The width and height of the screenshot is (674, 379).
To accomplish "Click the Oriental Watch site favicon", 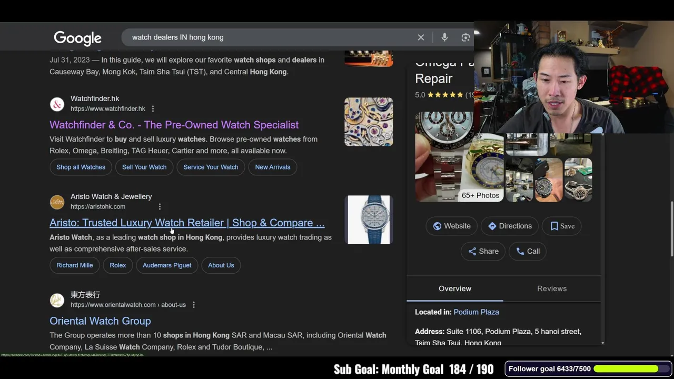I will (x=57, y=300).
